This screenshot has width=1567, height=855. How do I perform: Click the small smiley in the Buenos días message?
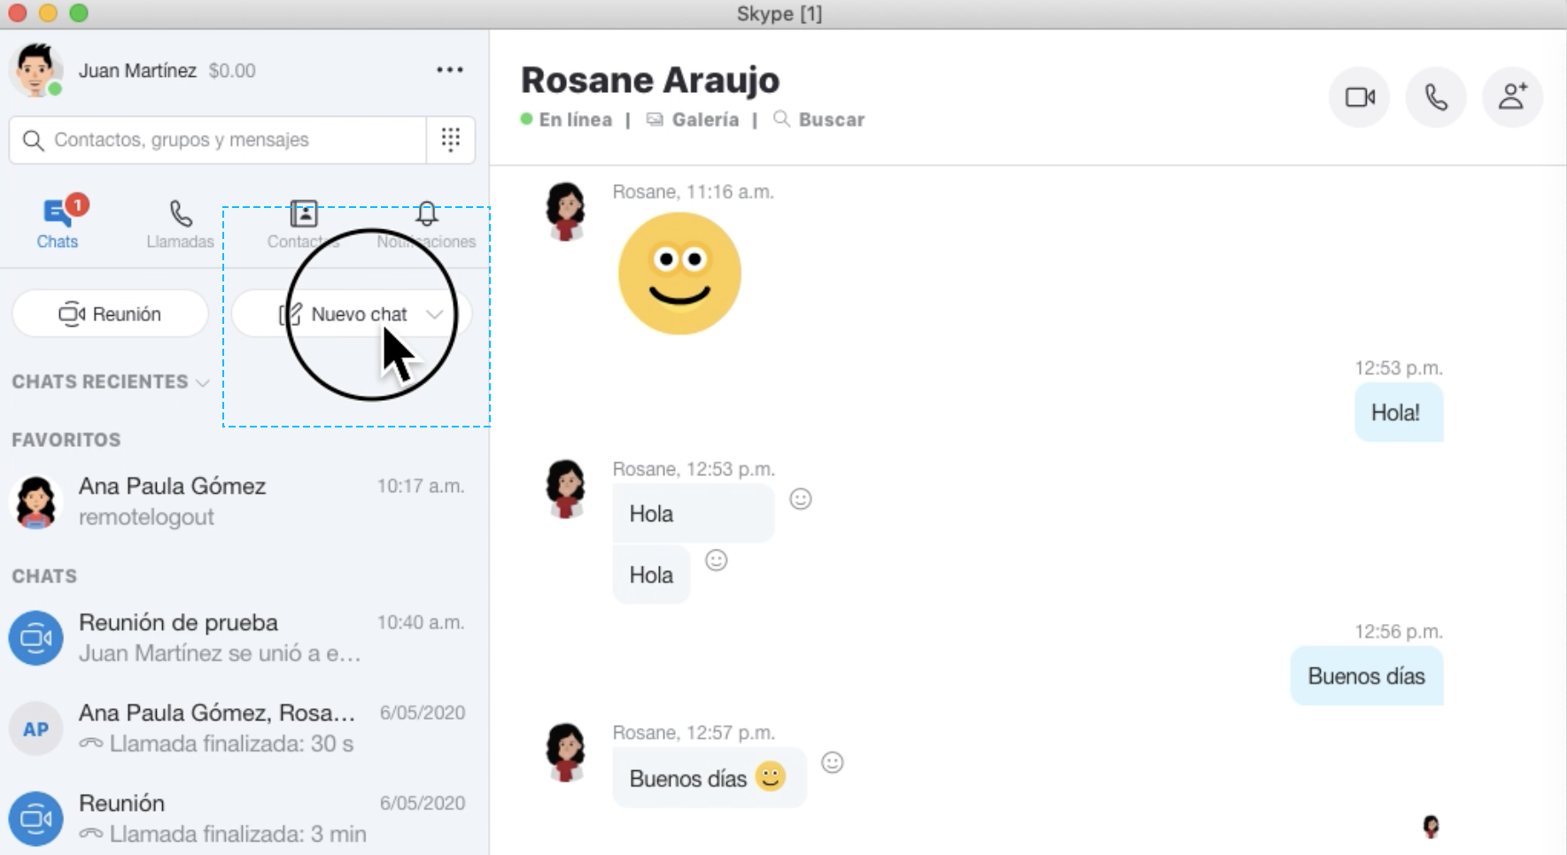[x=771, y=776]
